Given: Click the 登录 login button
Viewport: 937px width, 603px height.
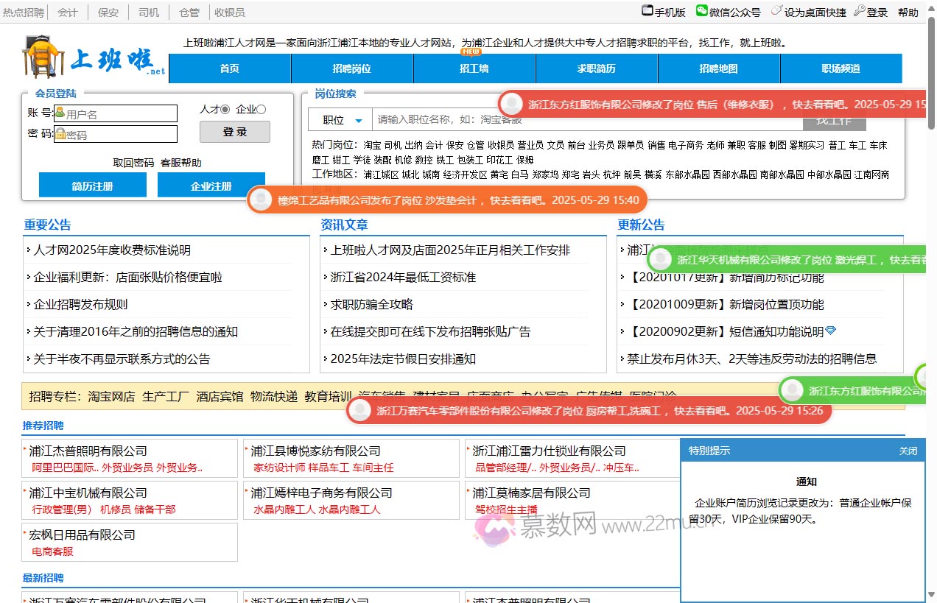Looking at the screenshot, I should click(x=234, y=132).
